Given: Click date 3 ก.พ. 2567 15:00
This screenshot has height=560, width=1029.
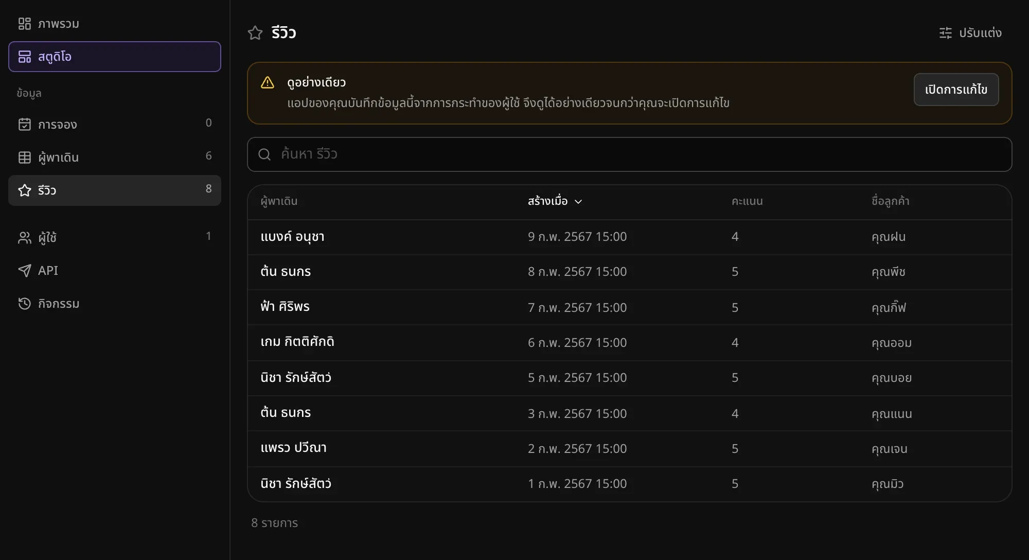Looking at the screenshot, I should click(x=577, y=414).
